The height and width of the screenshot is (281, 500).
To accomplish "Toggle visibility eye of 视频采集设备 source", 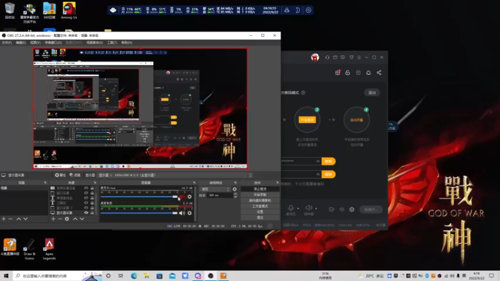I will [x=86, y=188].
